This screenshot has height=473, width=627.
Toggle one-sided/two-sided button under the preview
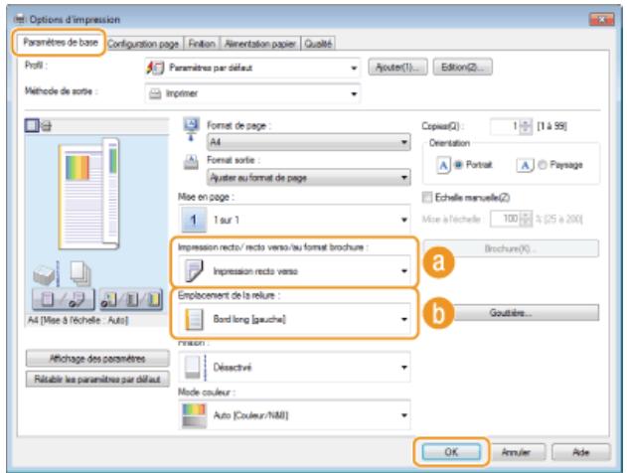click(x=64, y=299)
